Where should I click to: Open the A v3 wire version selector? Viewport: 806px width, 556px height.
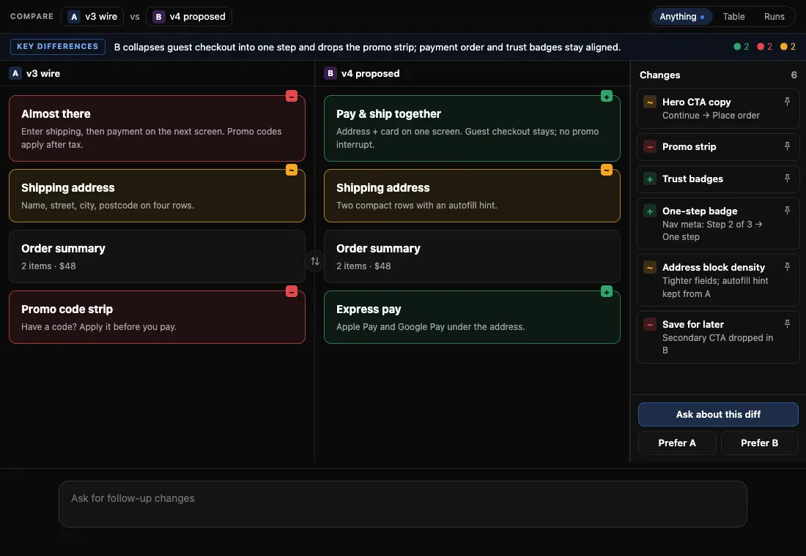coord(92,16)
